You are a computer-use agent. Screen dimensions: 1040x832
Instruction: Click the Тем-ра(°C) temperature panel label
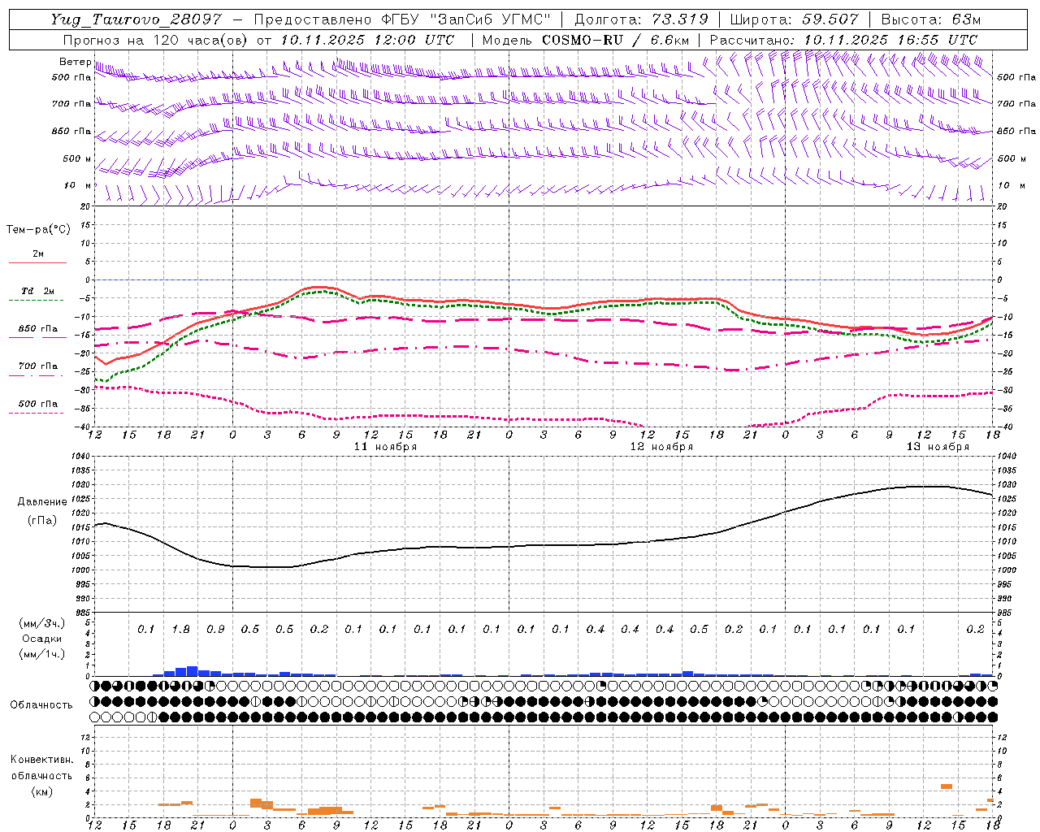coord(38,230)
